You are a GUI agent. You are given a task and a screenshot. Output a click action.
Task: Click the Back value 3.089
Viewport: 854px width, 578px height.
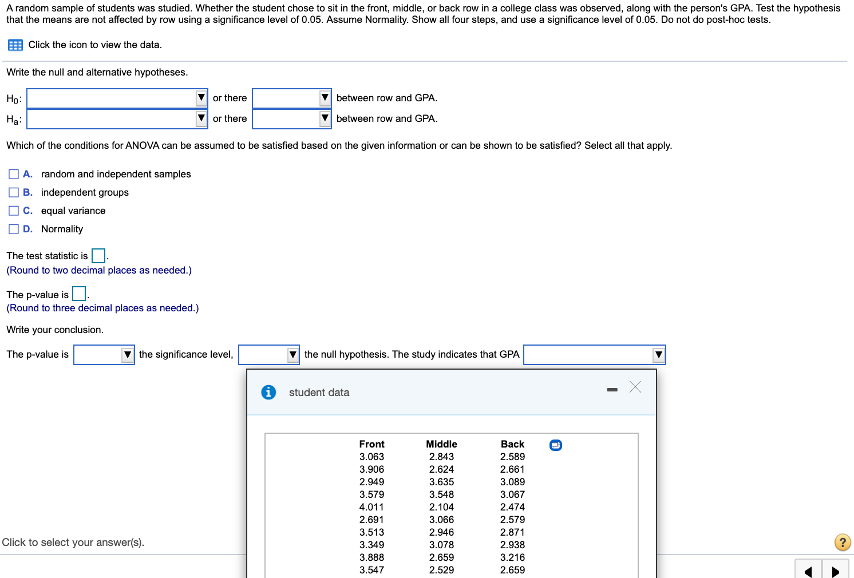click(x=512, y=482)
